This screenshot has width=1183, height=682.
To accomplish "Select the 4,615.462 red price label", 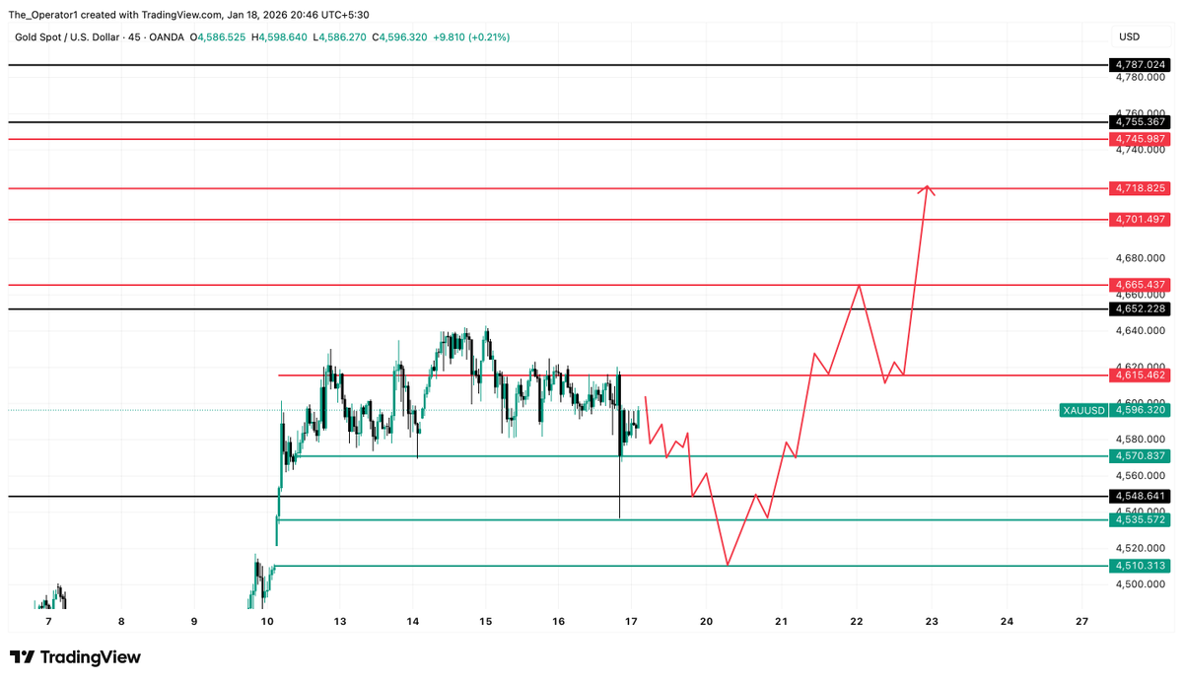I will pos(1141,375).
